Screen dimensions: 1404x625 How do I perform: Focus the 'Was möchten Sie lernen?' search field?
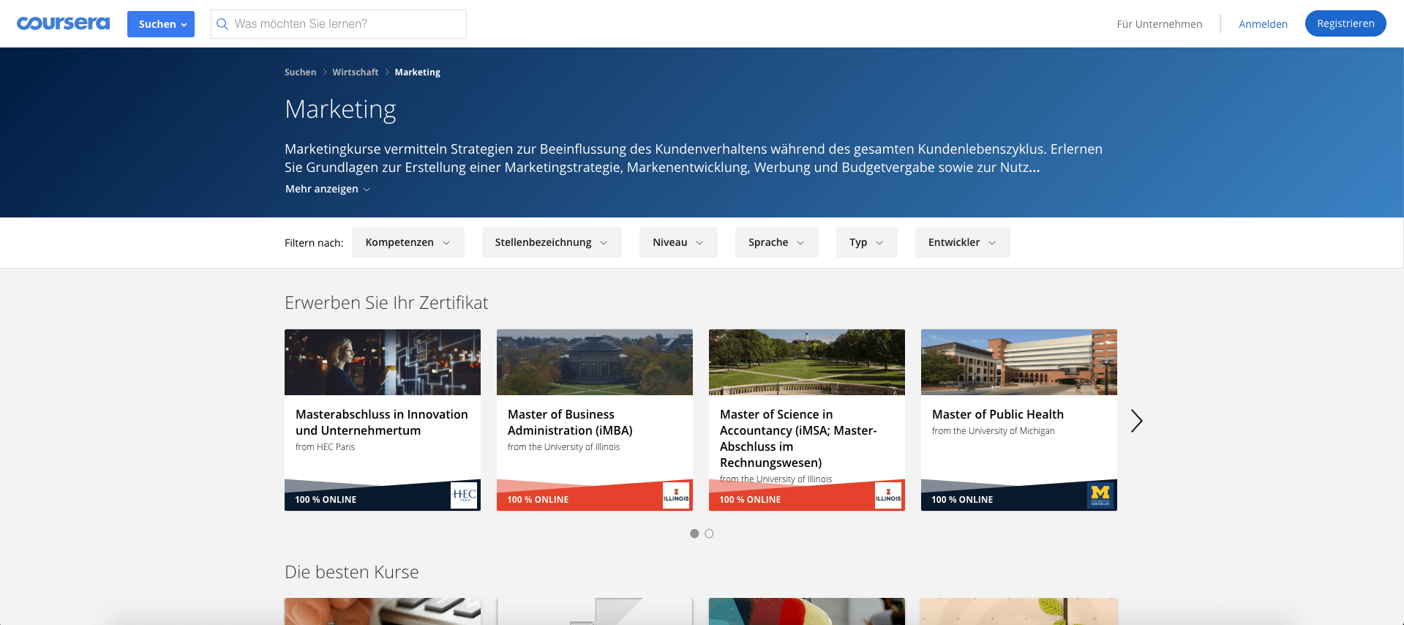[339, 24]
